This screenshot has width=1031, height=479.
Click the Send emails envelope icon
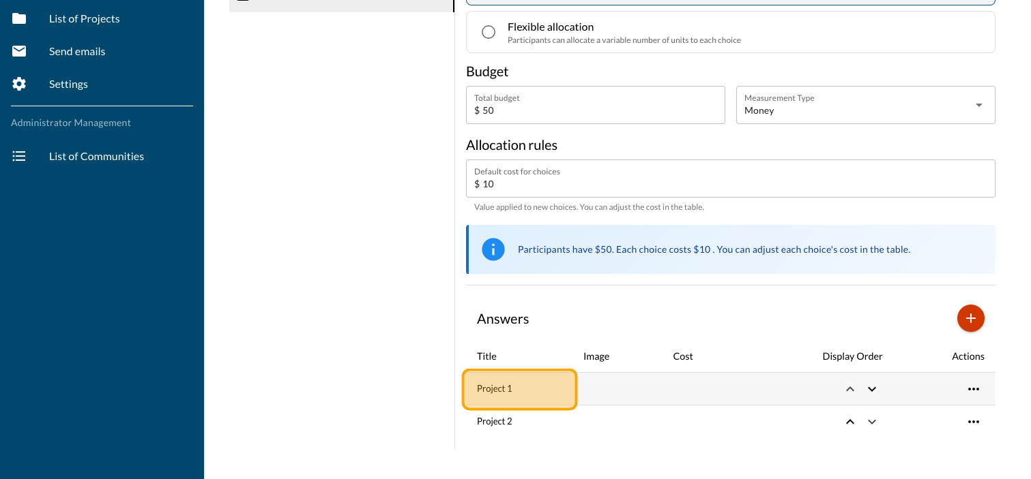click(19, 51)
